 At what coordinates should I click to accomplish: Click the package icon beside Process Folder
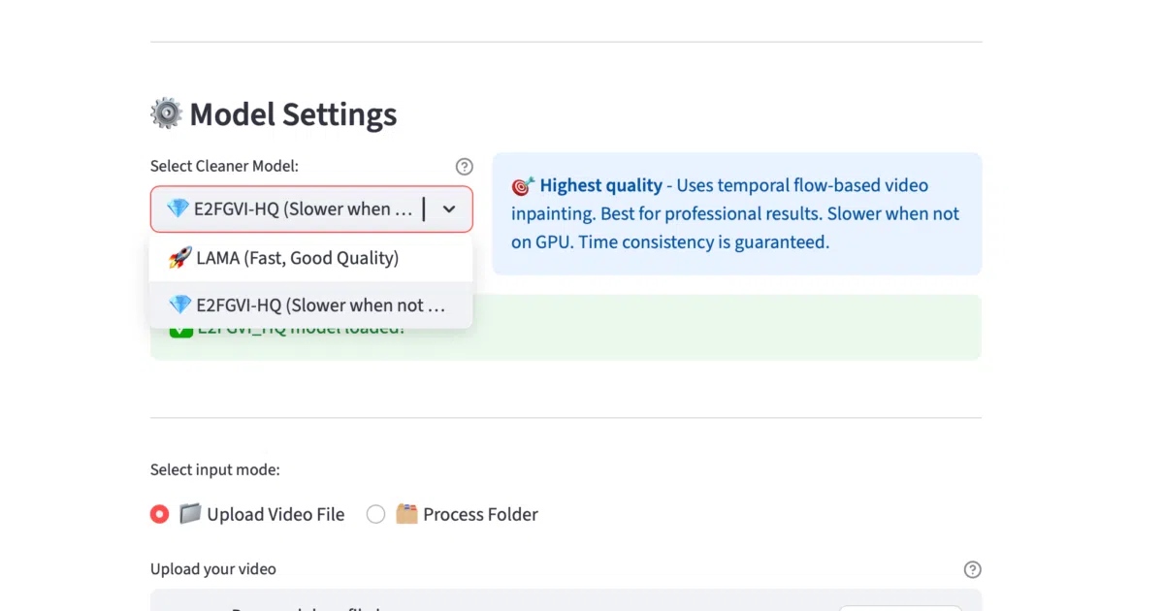pyautogui.click(x=406, y=514)
